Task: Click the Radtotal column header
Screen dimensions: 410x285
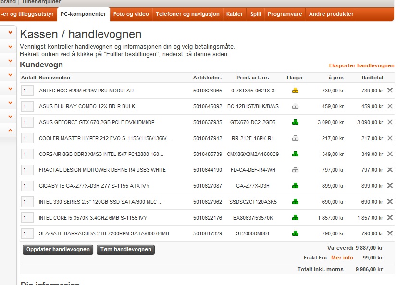Action: point(373,78)
